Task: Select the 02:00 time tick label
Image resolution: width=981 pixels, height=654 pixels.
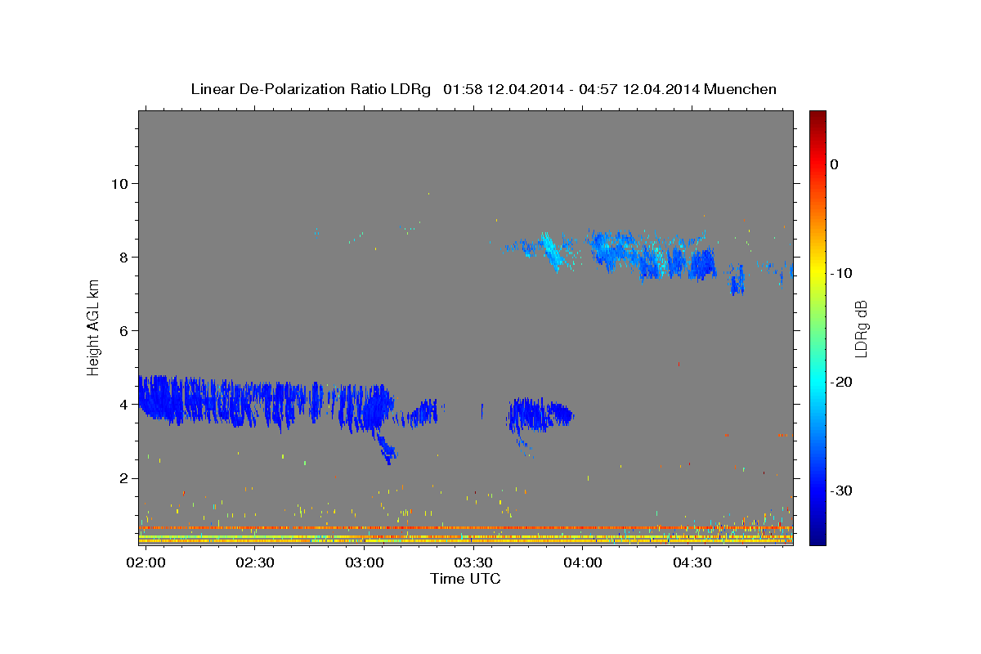Action: coord(146,563)
